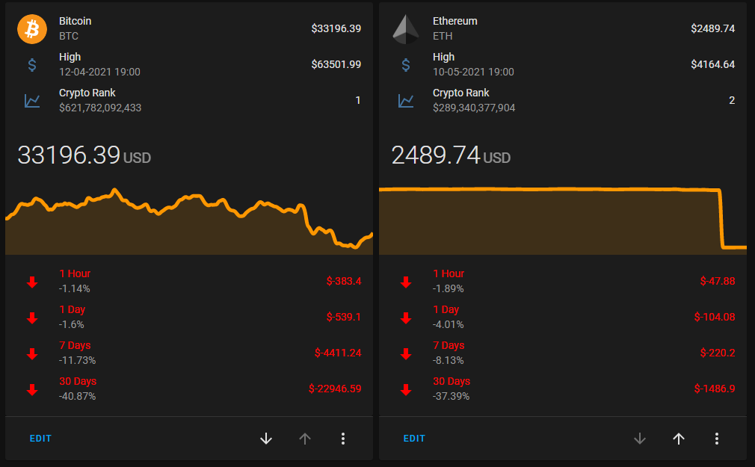Click the Bitcoin 1 Day -1.6% label
The width and height of the screenshot is (755, 467).
(72, 318)
